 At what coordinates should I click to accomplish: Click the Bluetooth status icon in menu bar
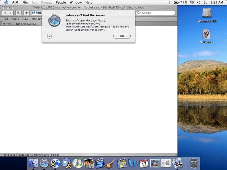coord(169,2)
